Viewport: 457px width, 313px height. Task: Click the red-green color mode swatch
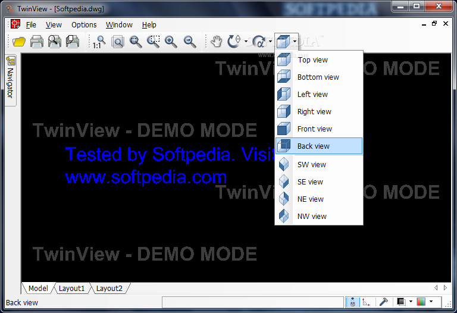click(421, 302)
